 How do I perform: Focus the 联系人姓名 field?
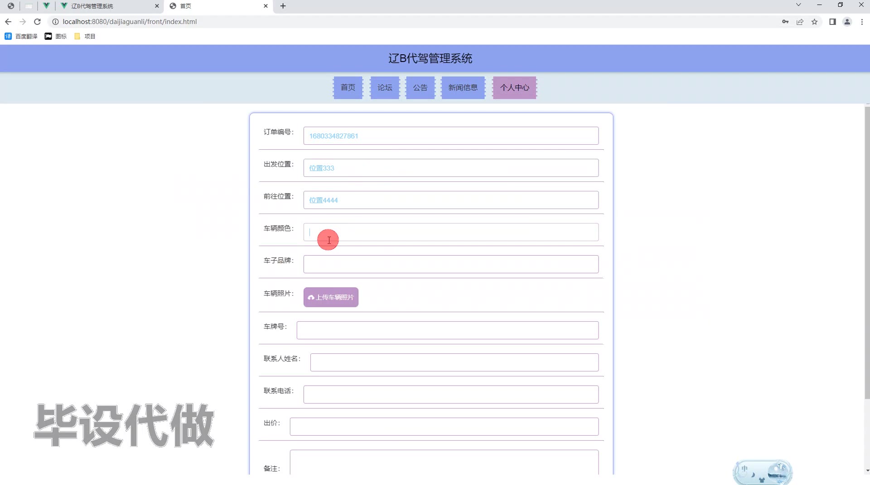[x=454, y=362]
